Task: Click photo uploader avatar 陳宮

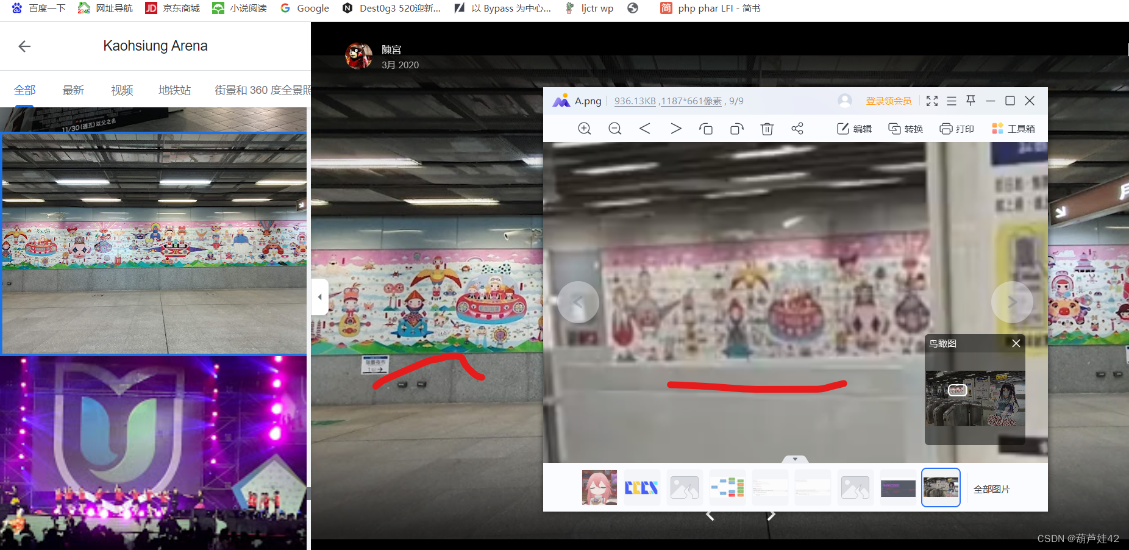Action: pos(358,56)
